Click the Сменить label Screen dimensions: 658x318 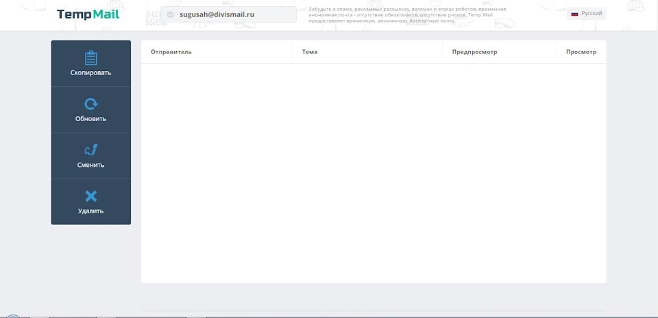click(91, 165)
